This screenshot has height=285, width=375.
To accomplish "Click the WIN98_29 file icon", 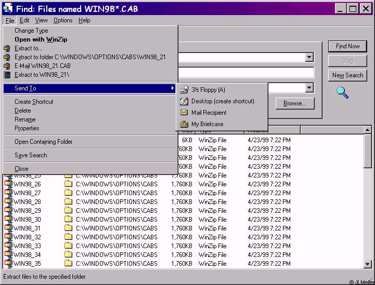I will pos(8,210).
